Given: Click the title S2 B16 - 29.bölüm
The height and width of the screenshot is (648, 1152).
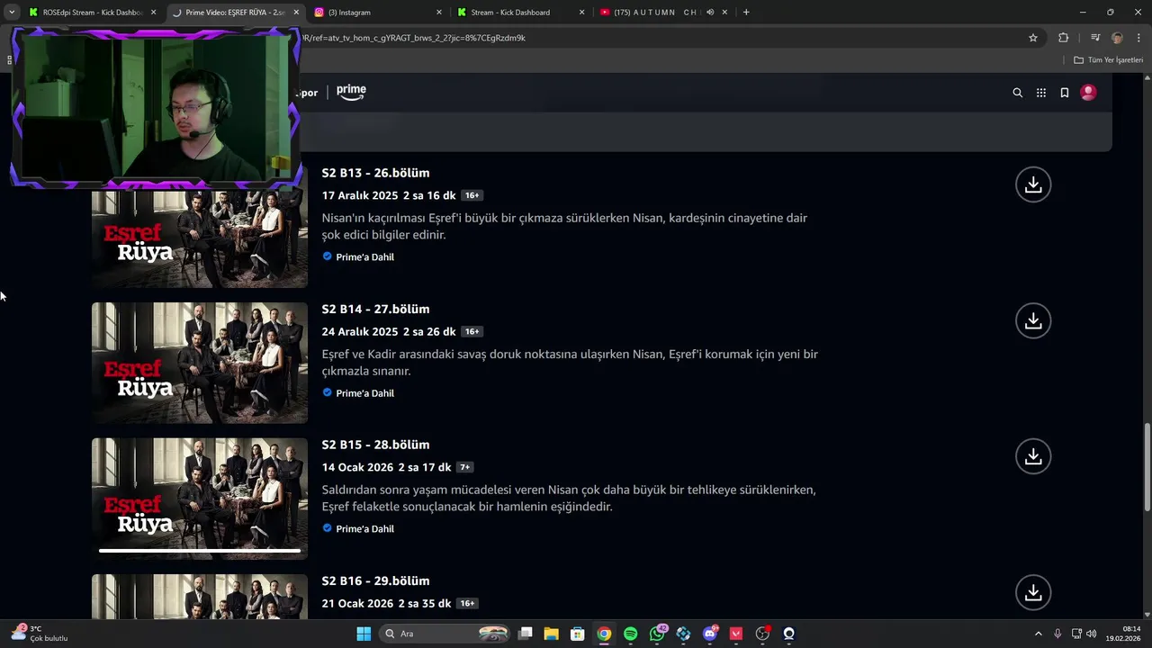Looking at the screenshot, I should [375, 580].
